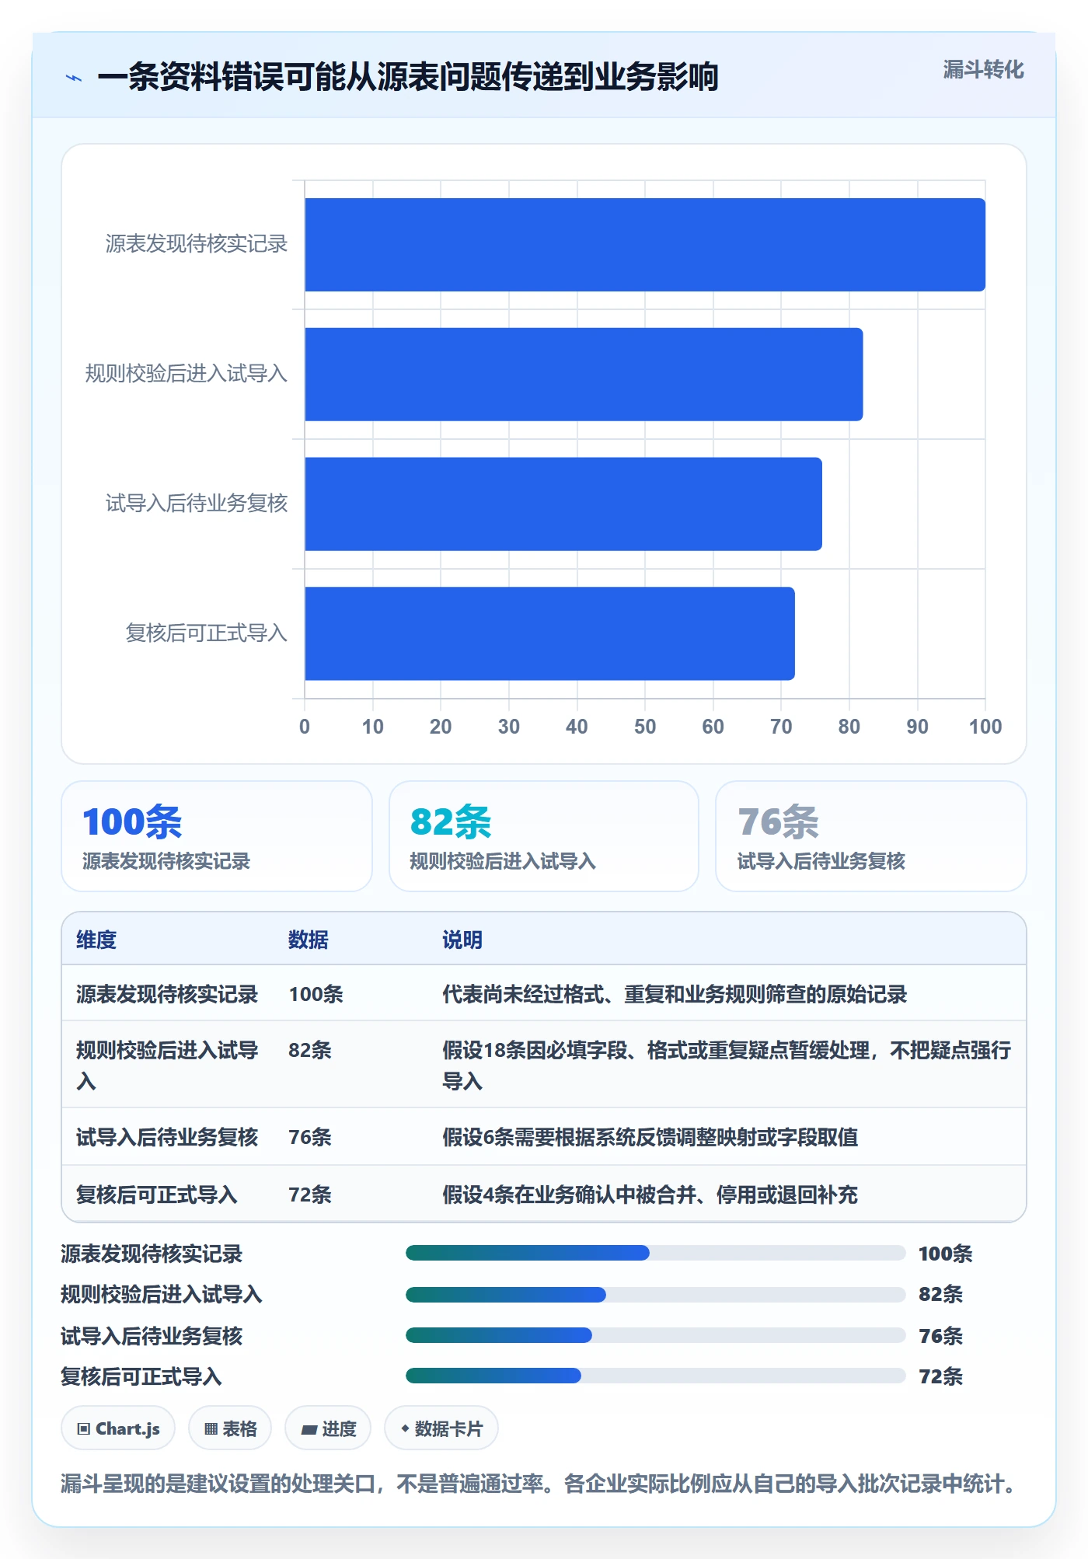Click progress bar for 源表发现待核实记录
The width and height of the screenshot is (1088, 1559).
pyautogui.click(x=656, y=1253)
